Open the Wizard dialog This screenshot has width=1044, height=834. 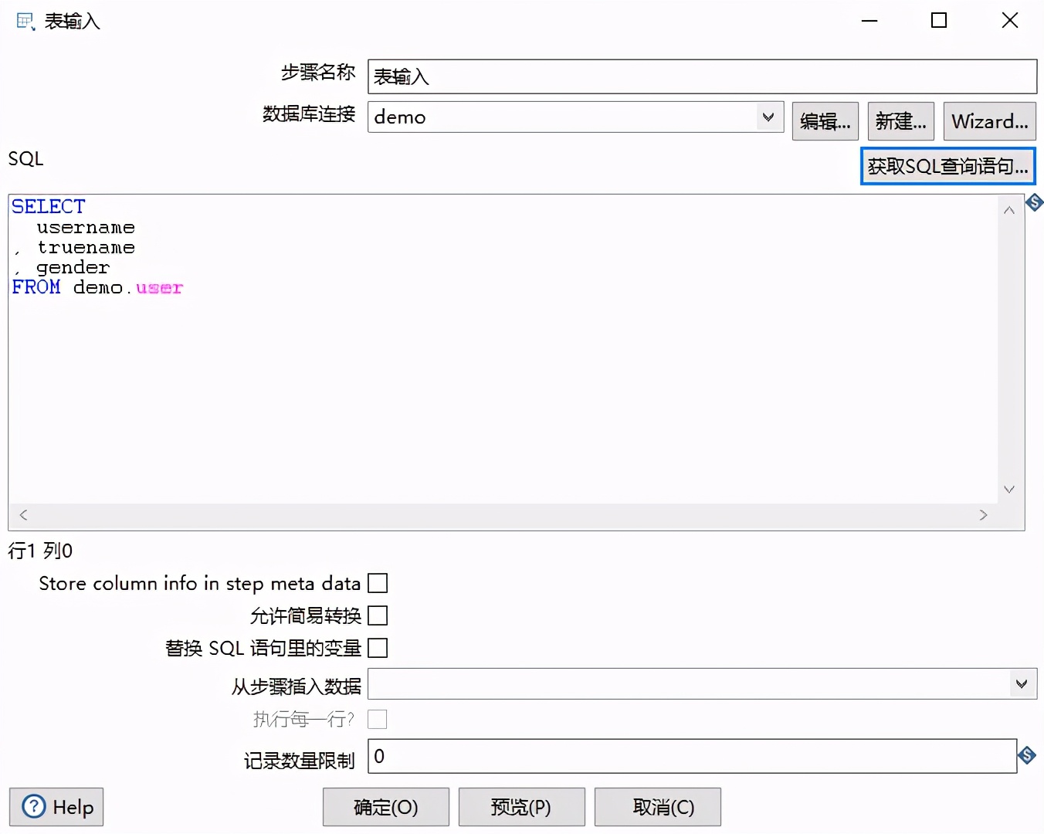pos(989,121)
